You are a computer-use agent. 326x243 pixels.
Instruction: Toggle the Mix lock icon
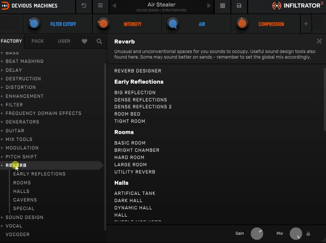308,234
